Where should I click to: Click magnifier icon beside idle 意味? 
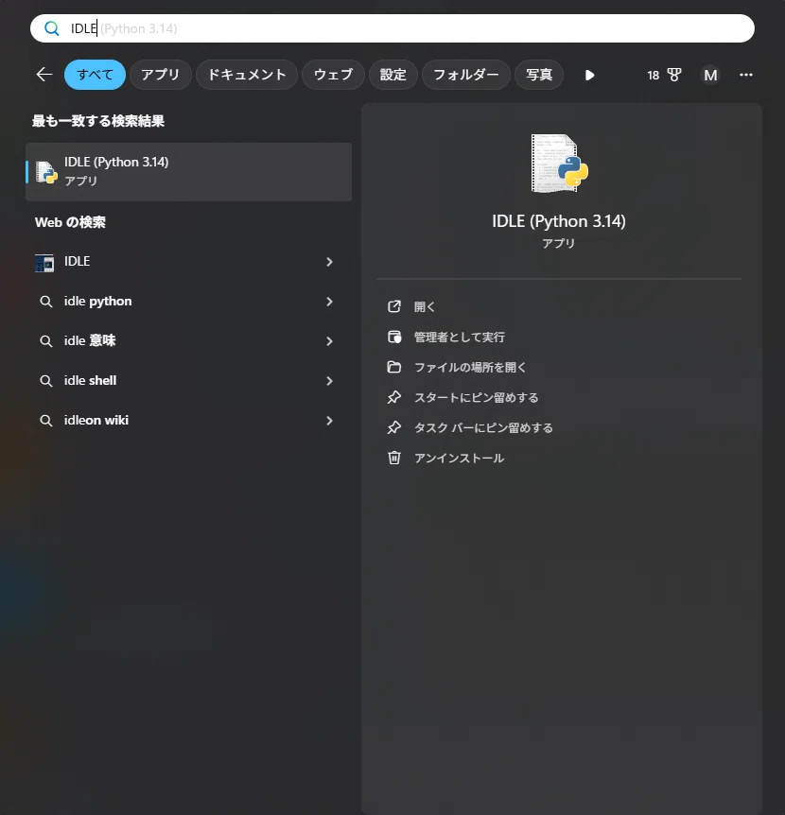46,341
